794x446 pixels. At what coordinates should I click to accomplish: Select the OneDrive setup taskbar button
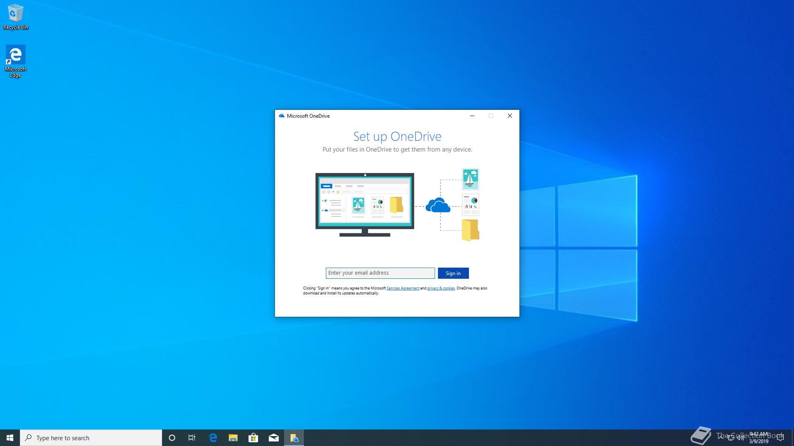(x=294, y=438)
